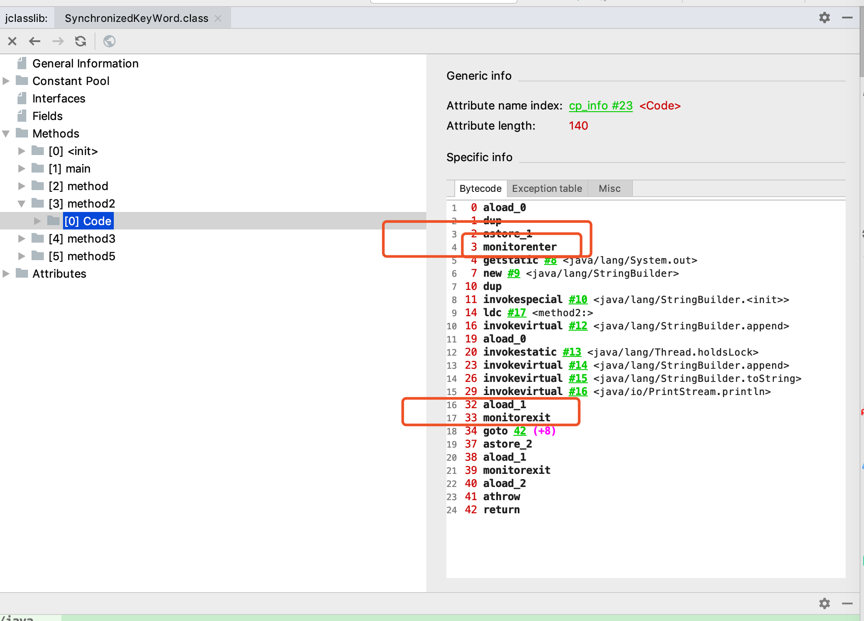Image resolution: width=864 pixels, height=621 pixels.
Task: Expand the [1] main method
Action: (22, 169)
